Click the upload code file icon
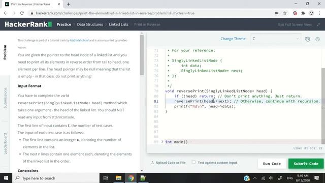 click(152, 163)
